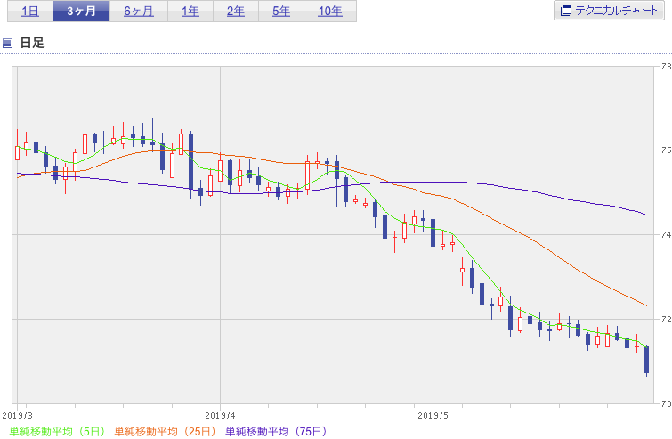Viewport: 672px width, 439px height.
Task: Show the 1年 chart range
Action: [x=190, y=12]
